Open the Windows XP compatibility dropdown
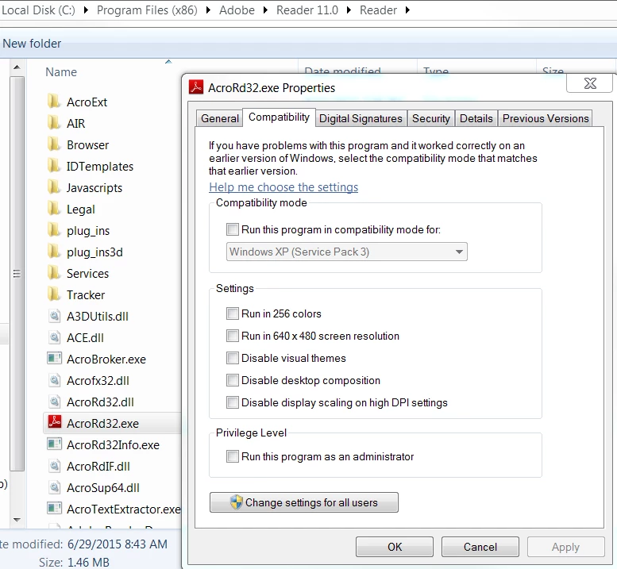 pos(347,252)
